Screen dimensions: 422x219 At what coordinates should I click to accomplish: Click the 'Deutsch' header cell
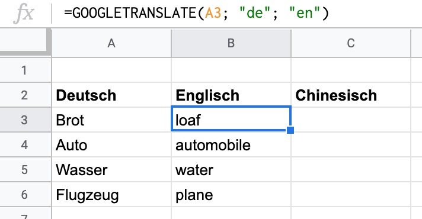(x=111, y=95)
